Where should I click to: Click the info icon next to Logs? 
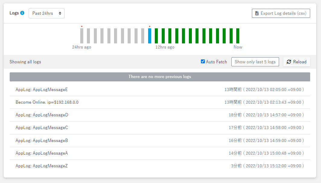pos(22,13)
